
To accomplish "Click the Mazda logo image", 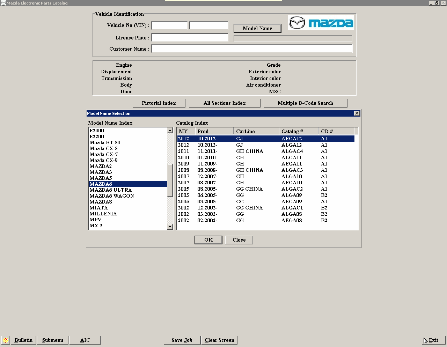I will (321, 23).
